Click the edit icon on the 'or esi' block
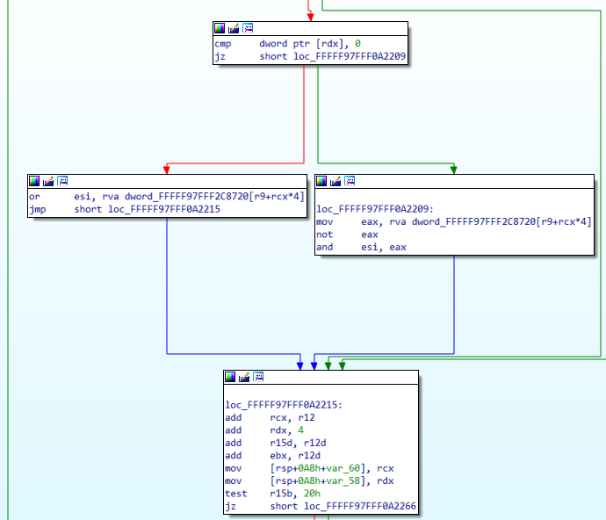Image resolution: width=606 pixels, height=520 pixels. coord(49,181)
